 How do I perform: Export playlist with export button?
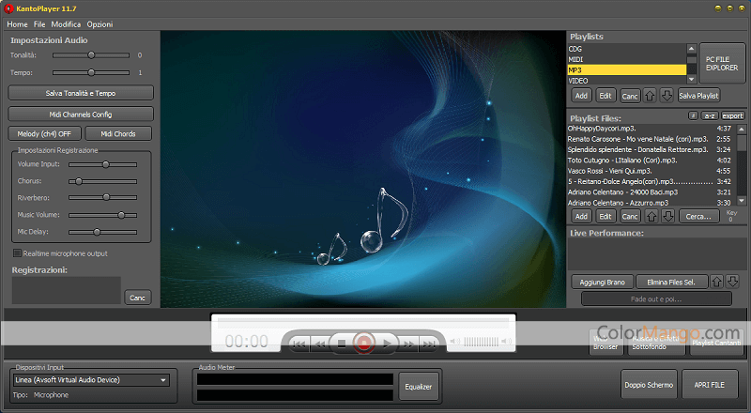click(733, 116)
